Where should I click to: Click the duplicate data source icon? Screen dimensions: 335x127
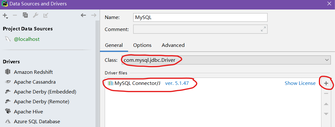pyautogui.click(x=25, y=15)
